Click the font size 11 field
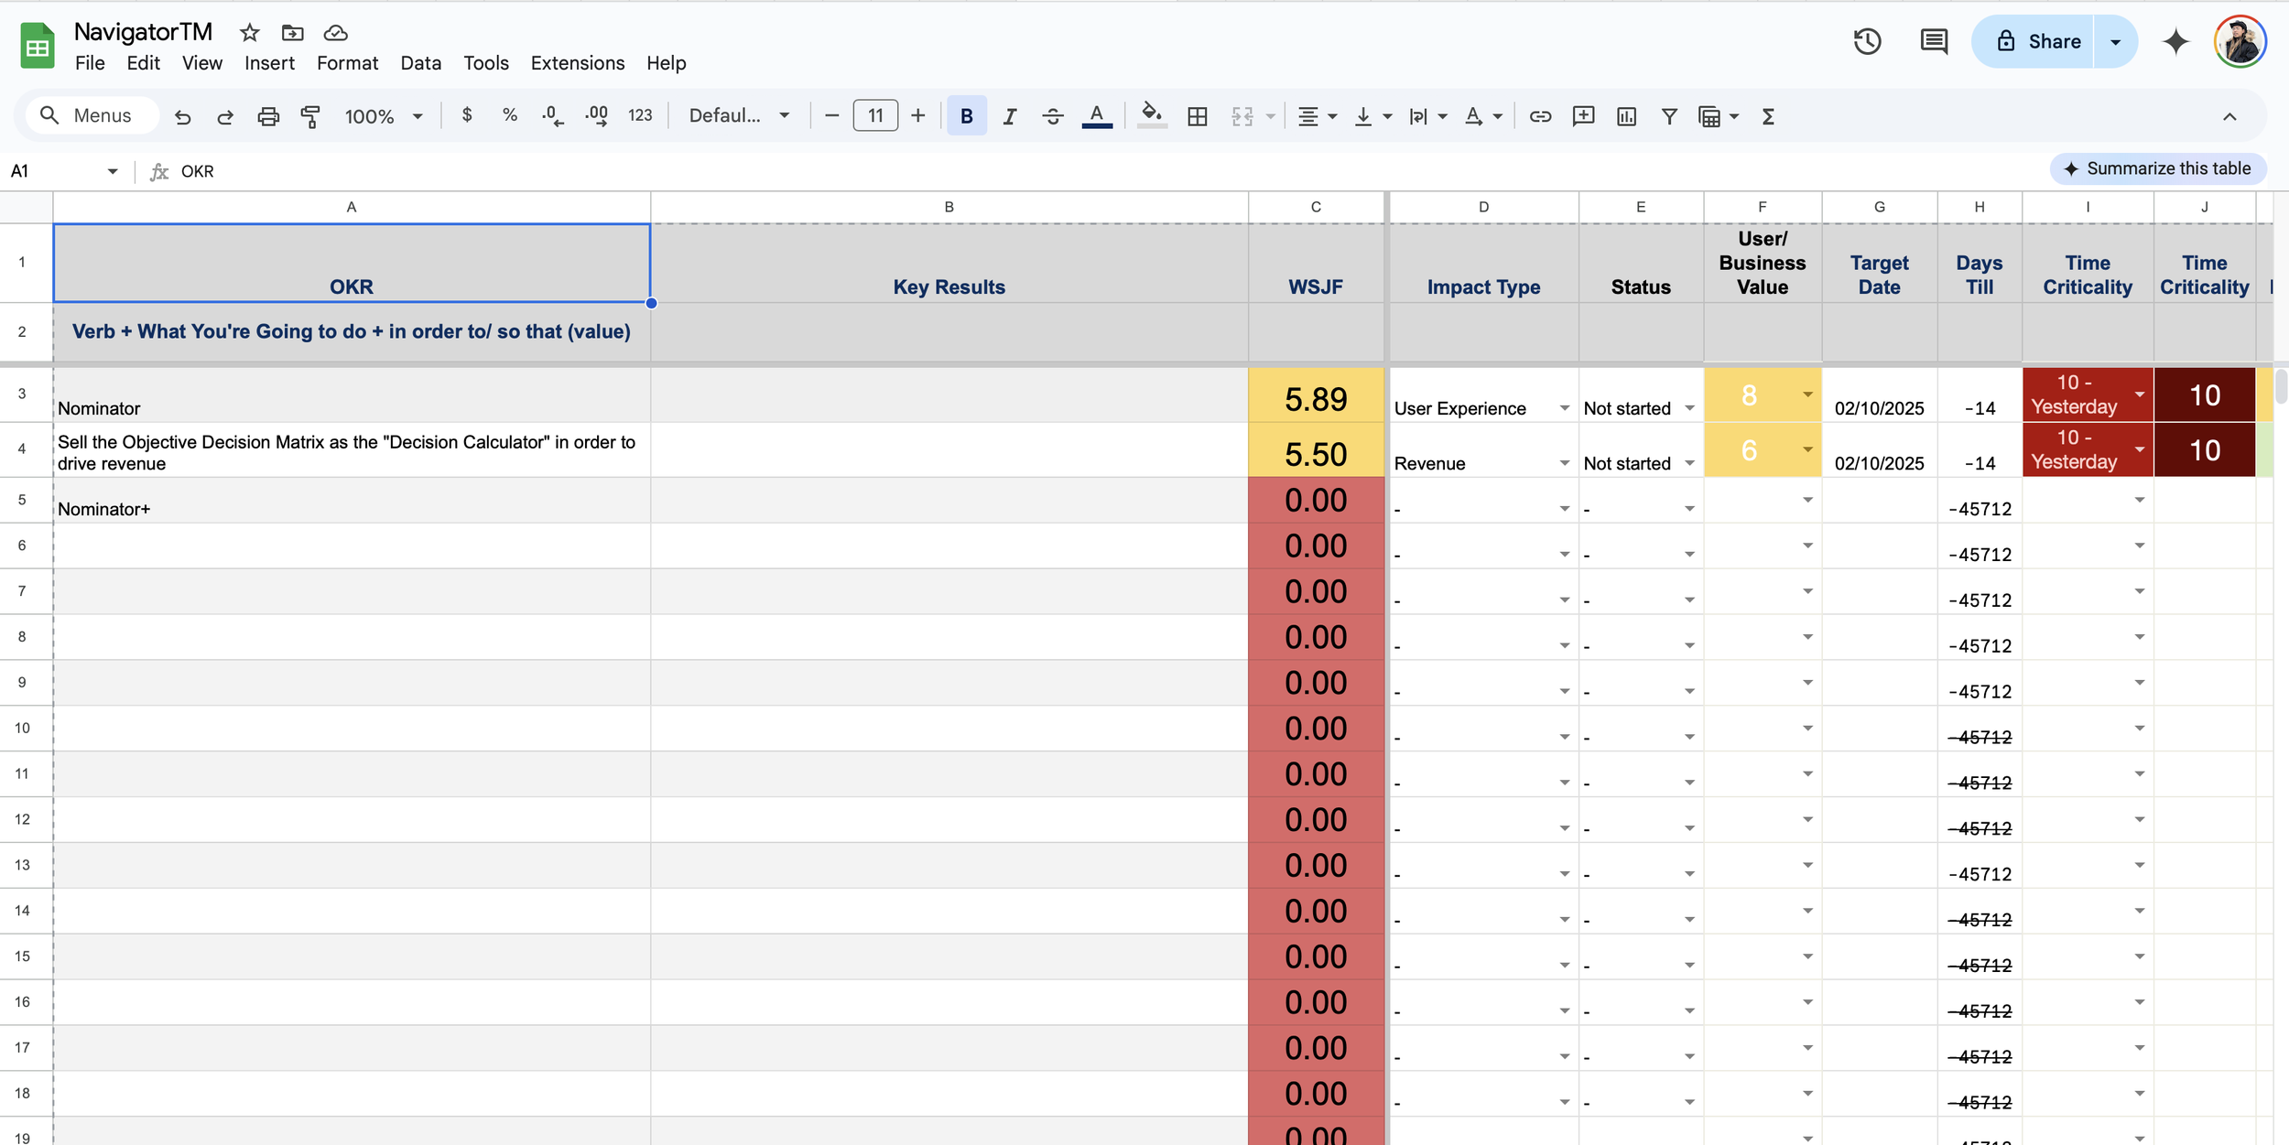This screenshot has width=2289, height=1145. pos(875,115)
